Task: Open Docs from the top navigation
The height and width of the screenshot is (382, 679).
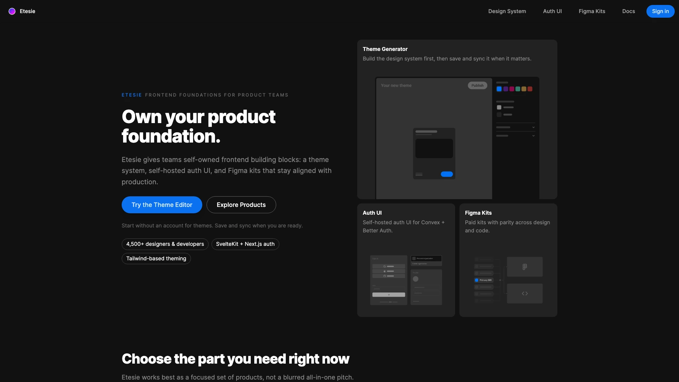Action: point(629,11)
